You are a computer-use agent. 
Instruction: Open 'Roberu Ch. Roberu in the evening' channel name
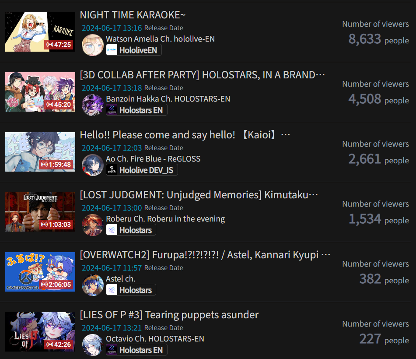(165, 219)
